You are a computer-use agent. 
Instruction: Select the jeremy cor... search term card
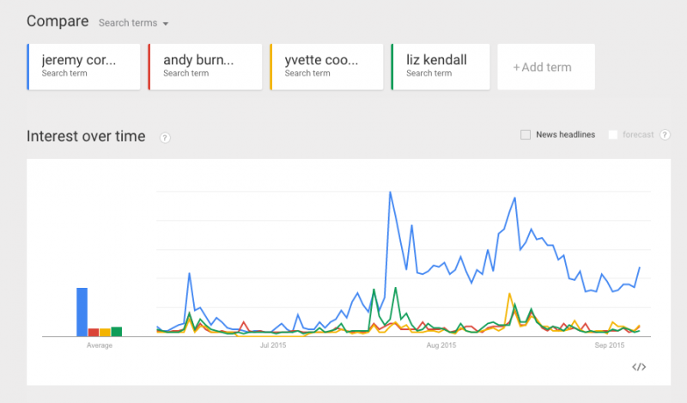[83, 67]
